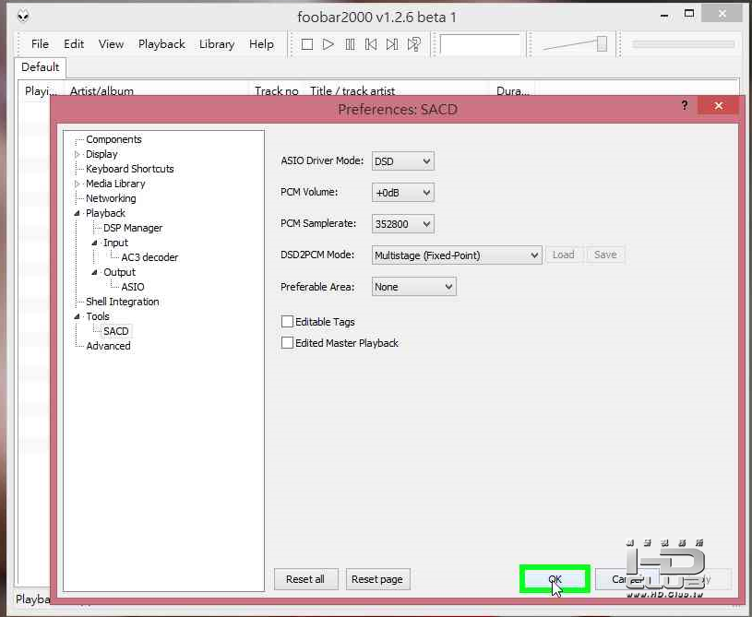Collapse the Output tree node
This screenshot has height=617, width=752.
(x=94, y=272)
